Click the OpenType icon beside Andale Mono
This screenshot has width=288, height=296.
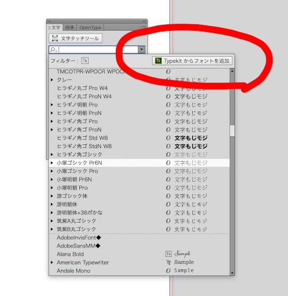pyautogui.click(x=168, y=271)
